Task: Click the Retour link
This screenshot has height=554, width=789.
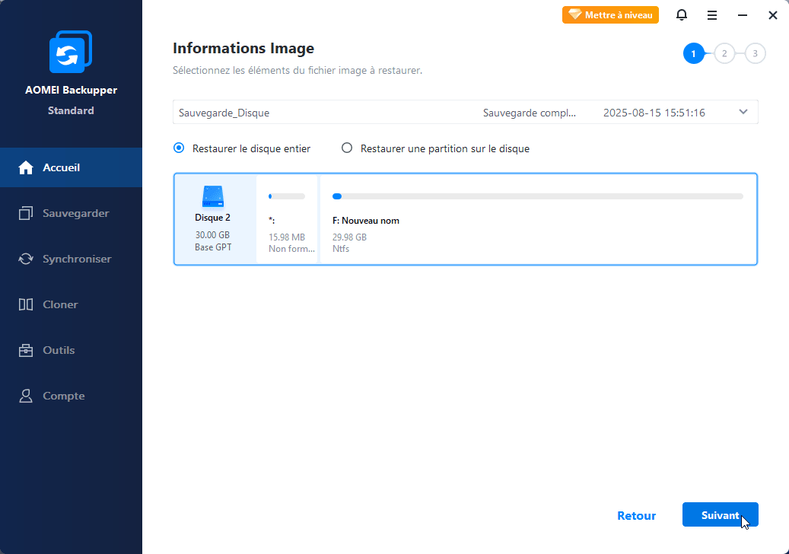Action: pos(637,516)
